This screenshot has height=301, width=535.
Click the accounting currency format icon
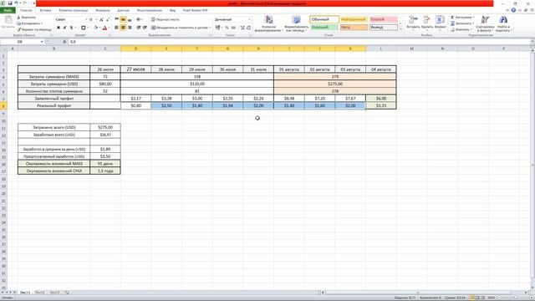[x=217, y=28]
